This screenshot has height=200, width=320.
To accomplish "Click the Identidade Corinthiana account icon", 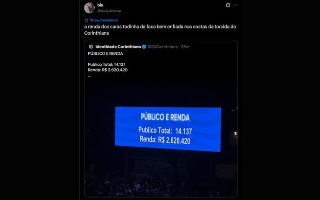I will pos(91,47).
